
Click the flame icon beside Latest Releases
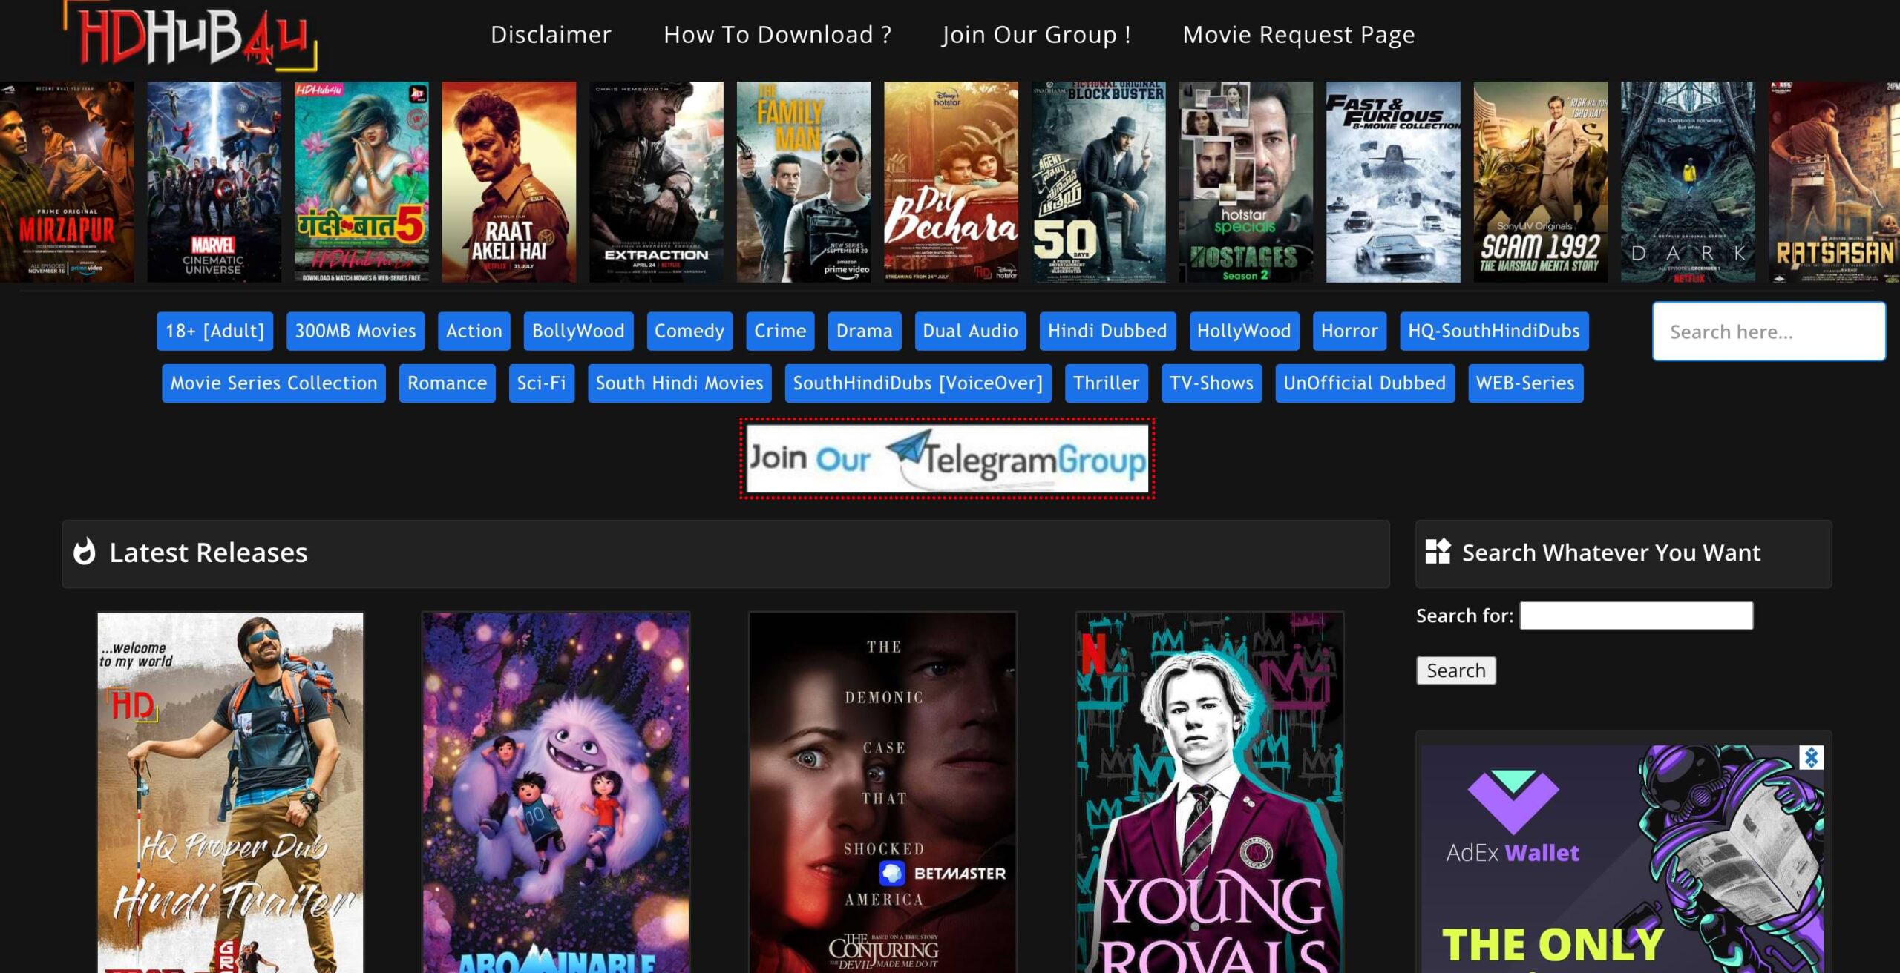coord(85,552)
